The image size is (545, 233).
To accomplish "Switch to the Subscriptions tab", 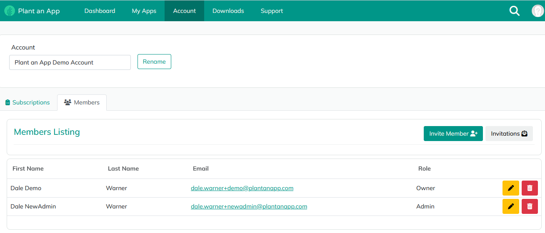I will pos(27,102).
